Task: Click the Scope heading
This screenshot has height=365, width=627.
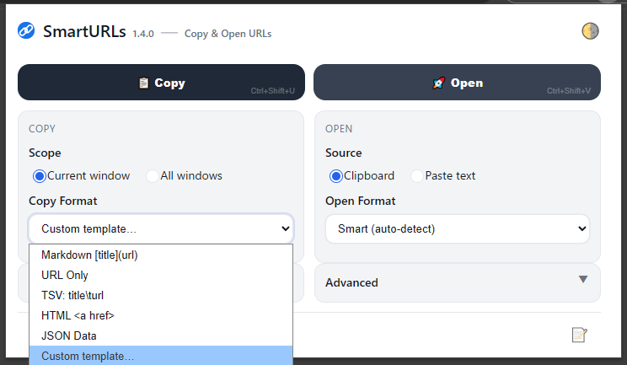Action: coord(45,153)
